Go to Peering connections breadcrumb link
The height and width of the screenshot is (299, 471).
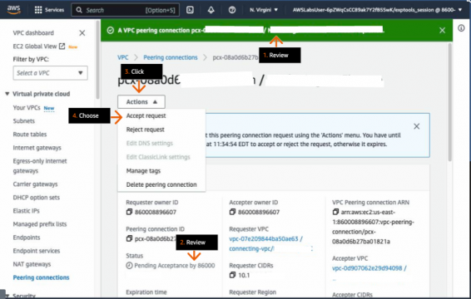(171, 57)
